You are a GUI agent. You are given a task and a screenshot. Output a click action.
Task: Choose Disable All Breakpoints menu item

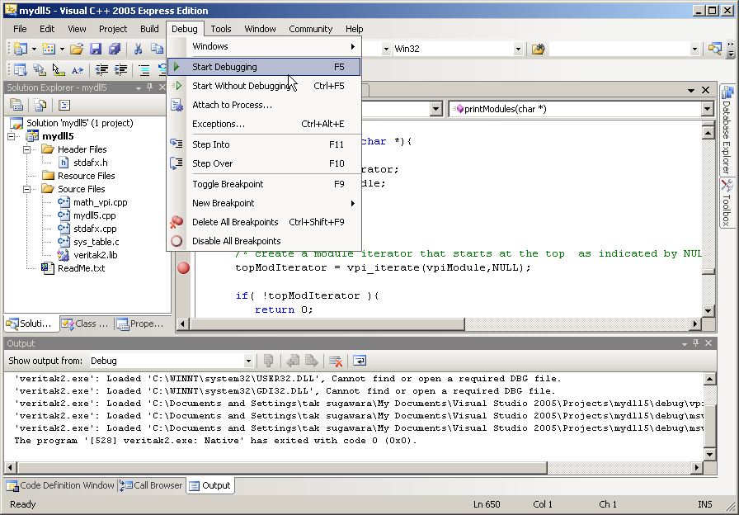264,241
